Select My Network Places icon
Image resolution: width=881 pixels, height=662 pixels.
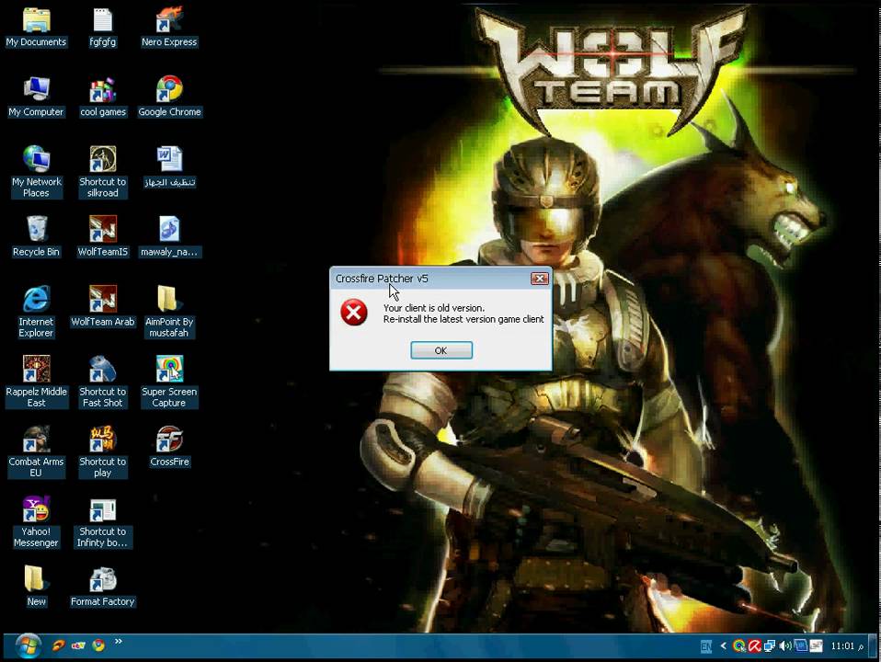36,172
